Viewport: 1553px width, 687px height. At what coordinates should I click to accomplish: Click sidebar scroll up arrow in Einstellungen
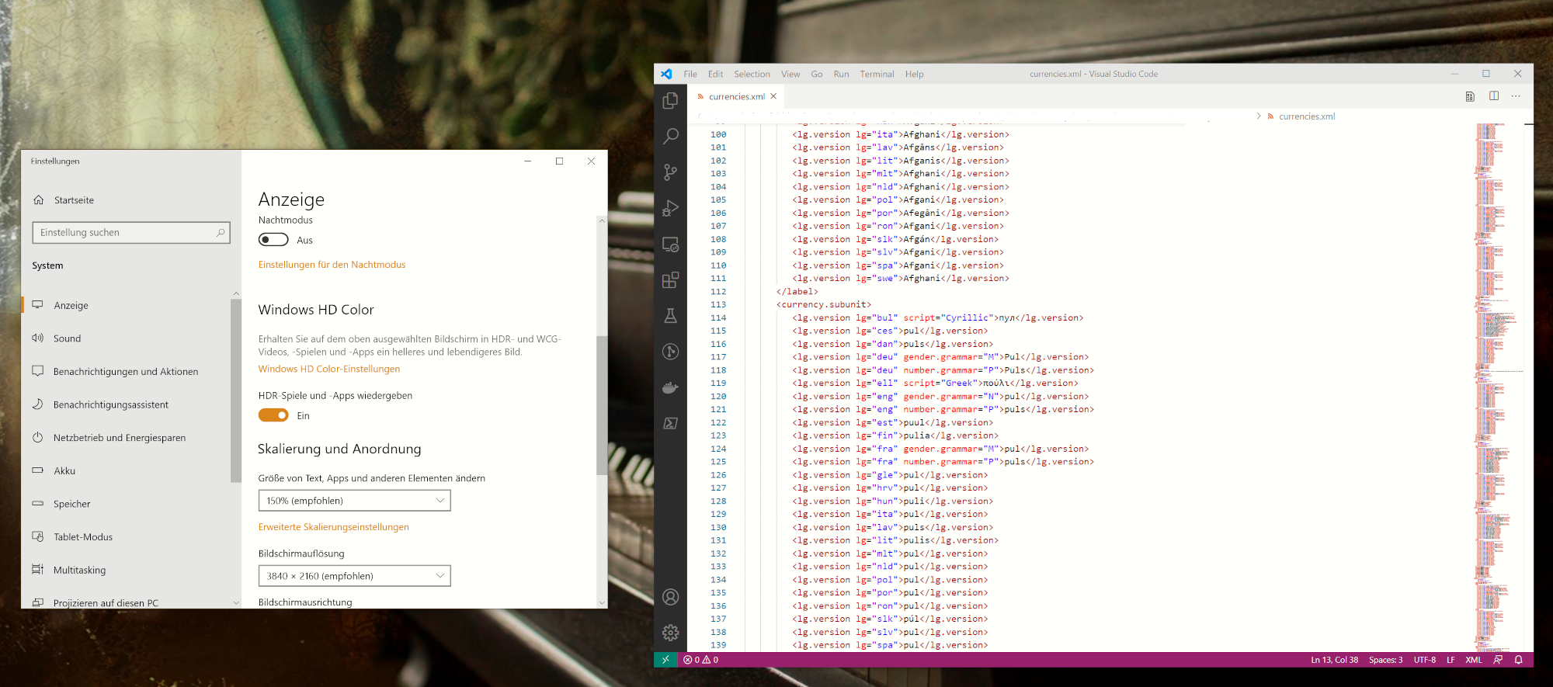[236, 293]
